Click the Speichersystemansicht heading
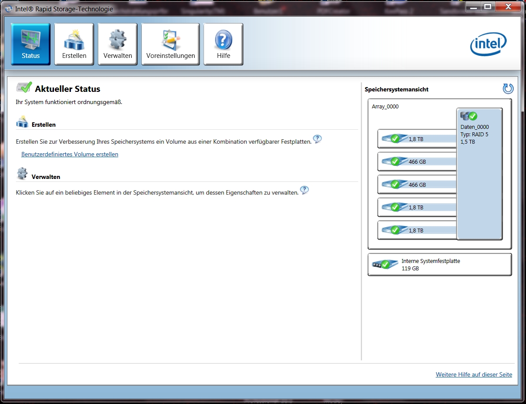The width and height of the screenshot is (526, 404). click(396, 89)
